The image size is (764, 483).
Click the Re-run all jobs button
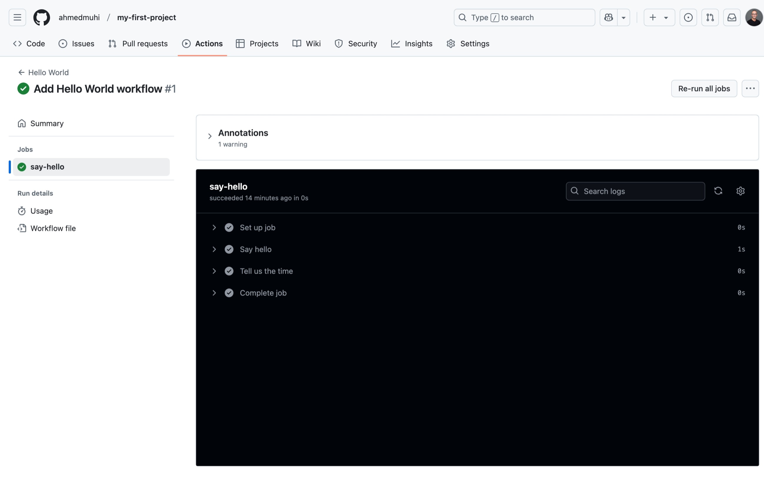(704, 88)
